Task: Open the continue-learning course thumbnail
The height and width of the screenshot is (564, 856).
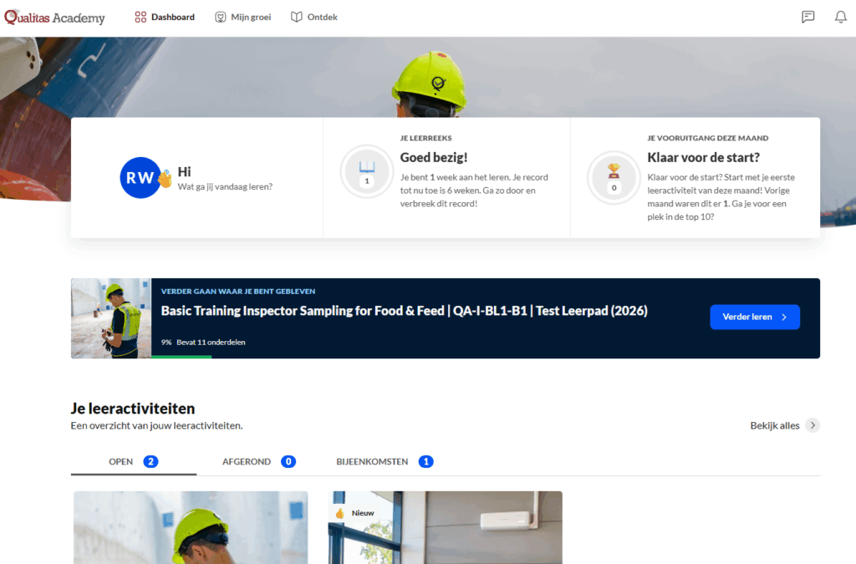Action: (x=111, y=318)
